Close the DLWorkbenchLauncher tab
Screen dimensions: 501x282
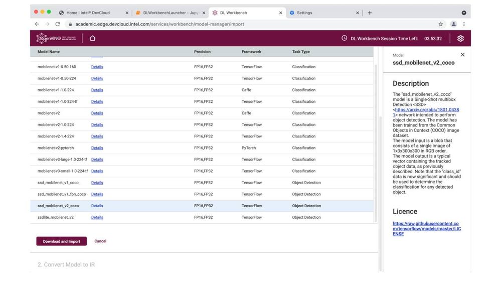(204, 13)
